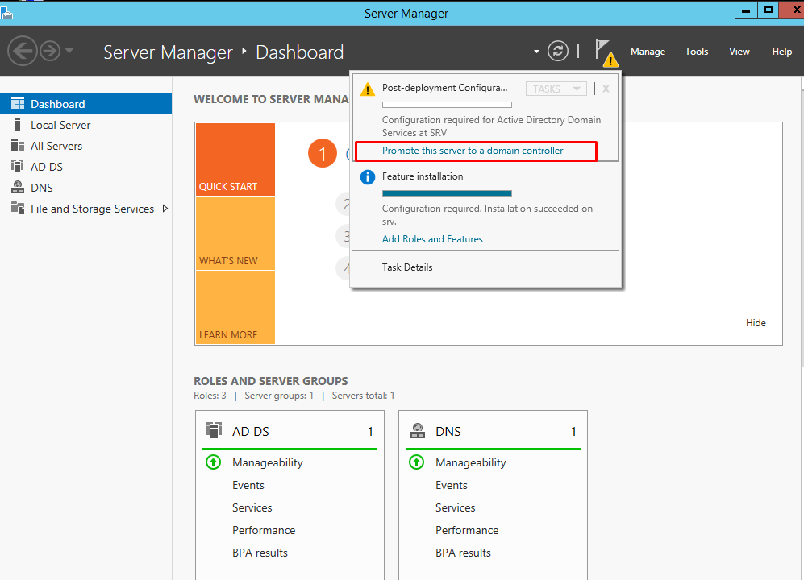Open Events in the DNS tile
Image resolution: width=804 pixels, height=580 pixels.
point(452,485)
